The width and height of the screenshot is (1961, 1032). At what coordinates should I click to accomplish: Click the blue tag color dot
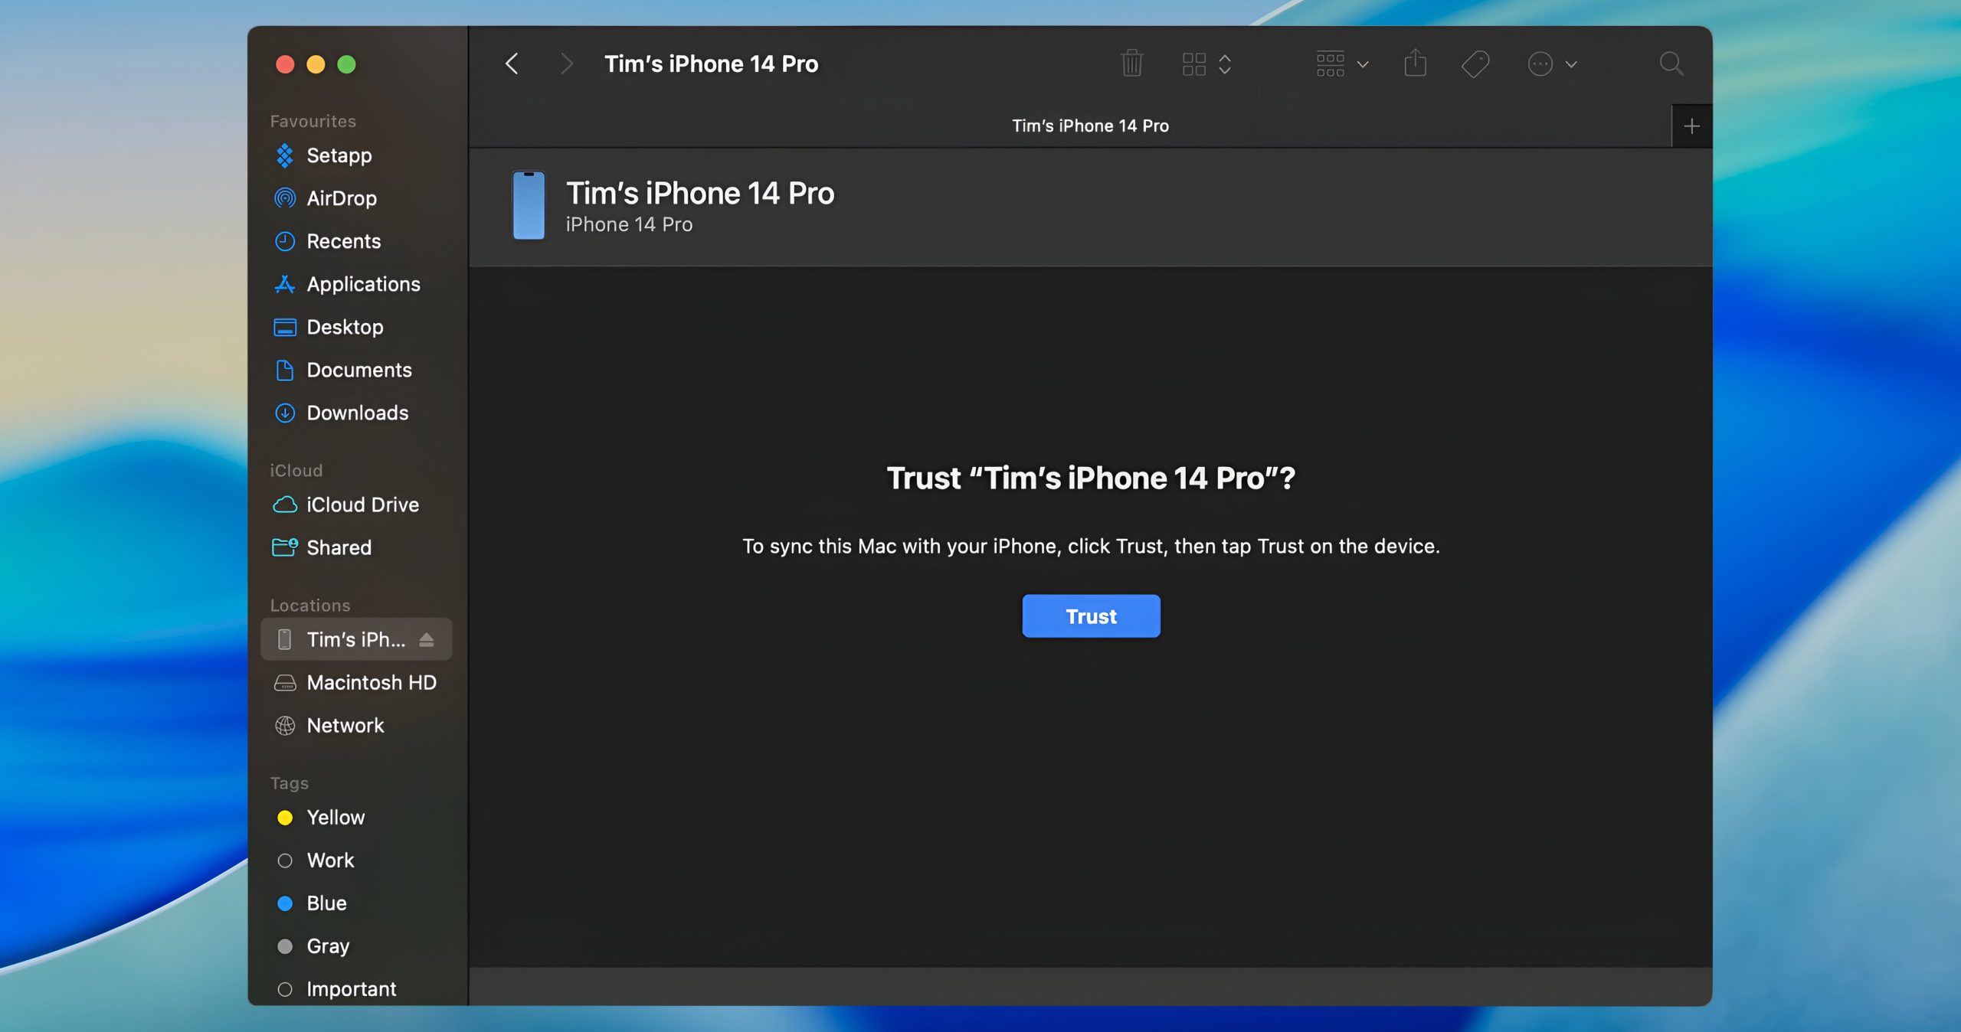[x=285, y=903]
